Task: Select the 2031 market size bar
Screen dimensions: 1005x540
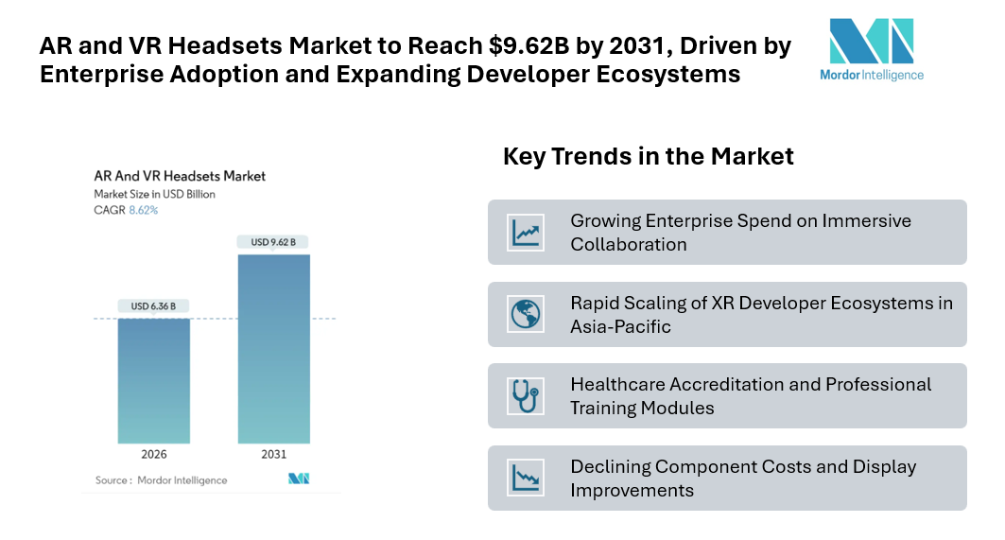Action: tap(273, 348)
